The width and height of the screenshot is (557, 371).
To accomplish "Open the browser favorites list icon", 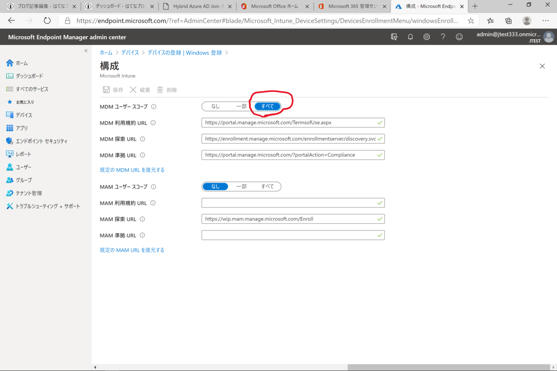I will click(491, 21).
